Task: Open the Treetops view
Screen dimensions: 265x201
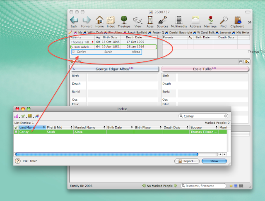Action: 124,21
